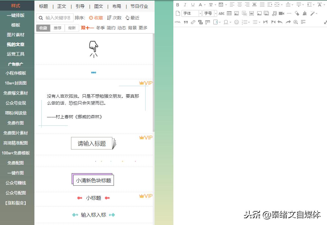Click the insert music icon
327x225 pixels.
tap(274, 13)
